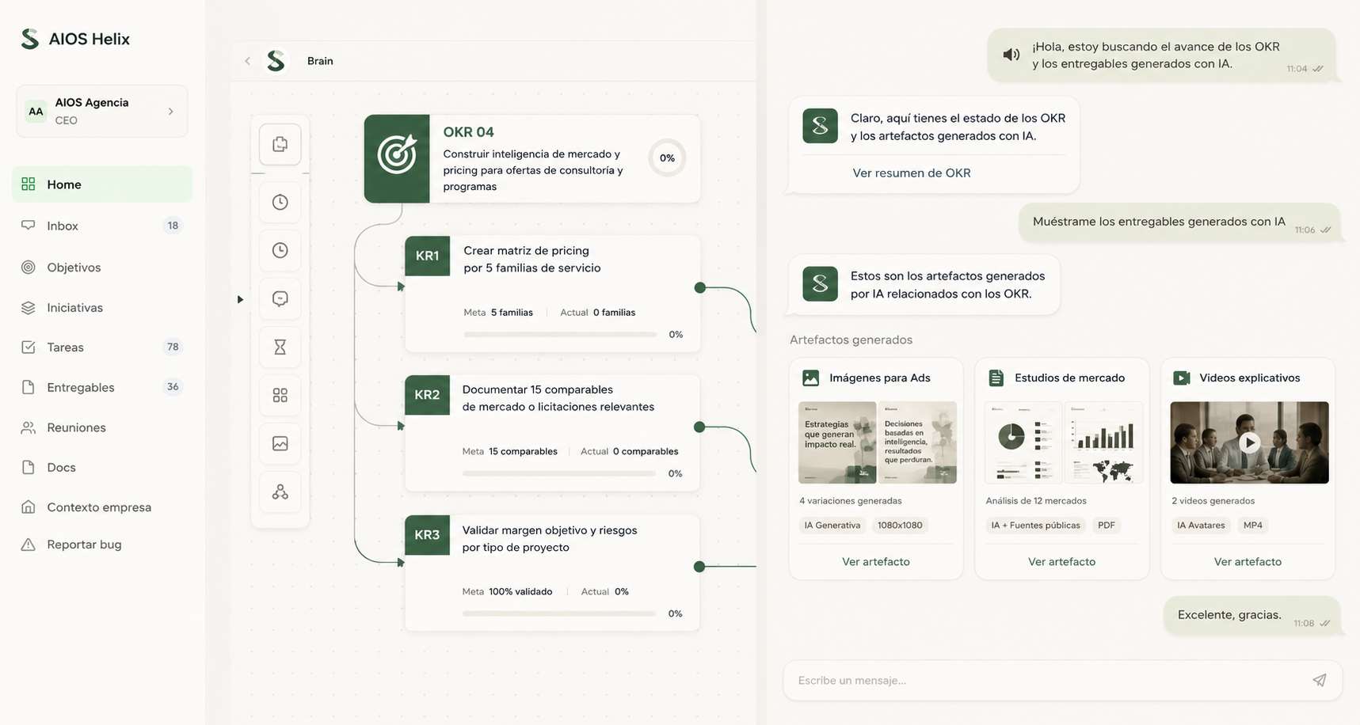Screen dimensions: 1360x725
Task: Open Ver artefacto for Imágenes para Ads
Action: point(876,562)
